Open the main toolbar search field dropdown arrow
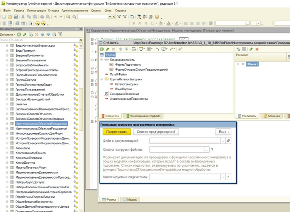This screenshot has width=290, height=212. pyautogui.click(x=110, y=17)
